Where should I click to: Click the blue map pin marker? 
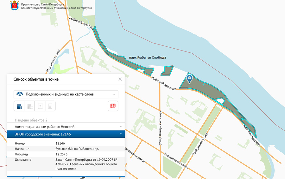click(x=189, y=79)
